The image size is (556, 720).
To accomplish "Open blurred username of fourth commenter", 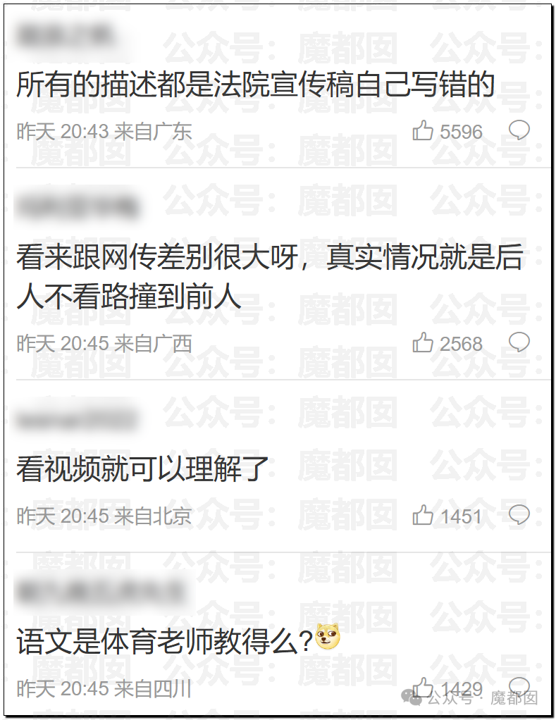I will click(101, 592).
